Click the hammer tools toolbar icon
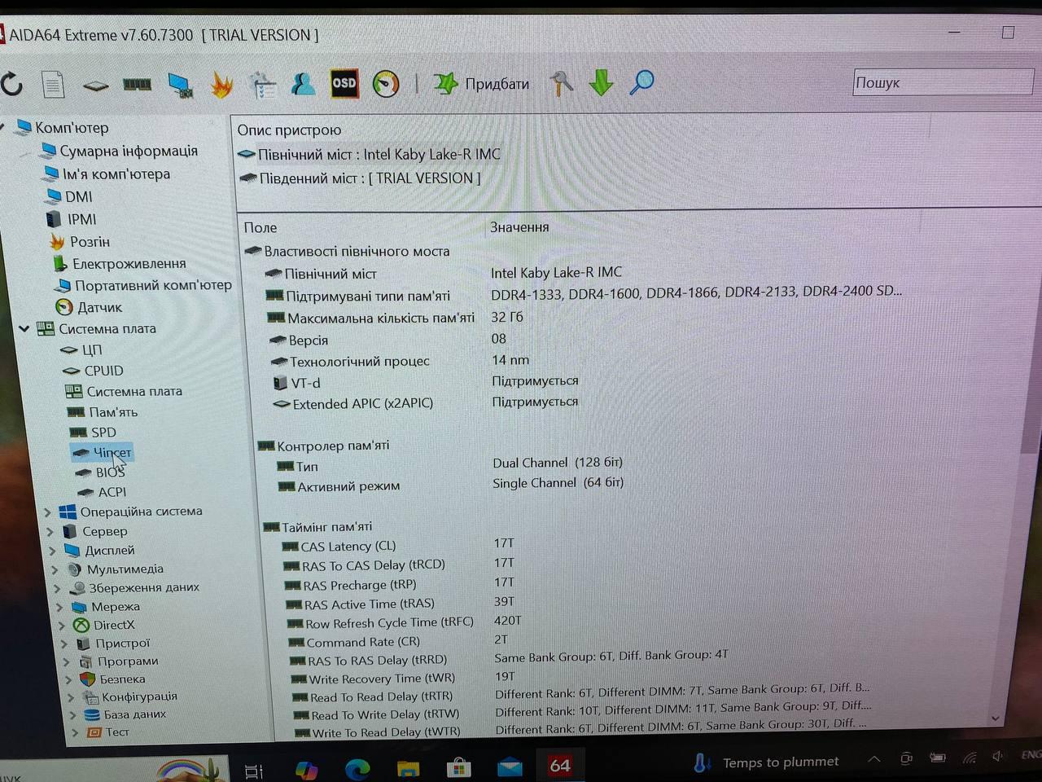Screen dimensions: 1042x782 click(x=561, y=83)
